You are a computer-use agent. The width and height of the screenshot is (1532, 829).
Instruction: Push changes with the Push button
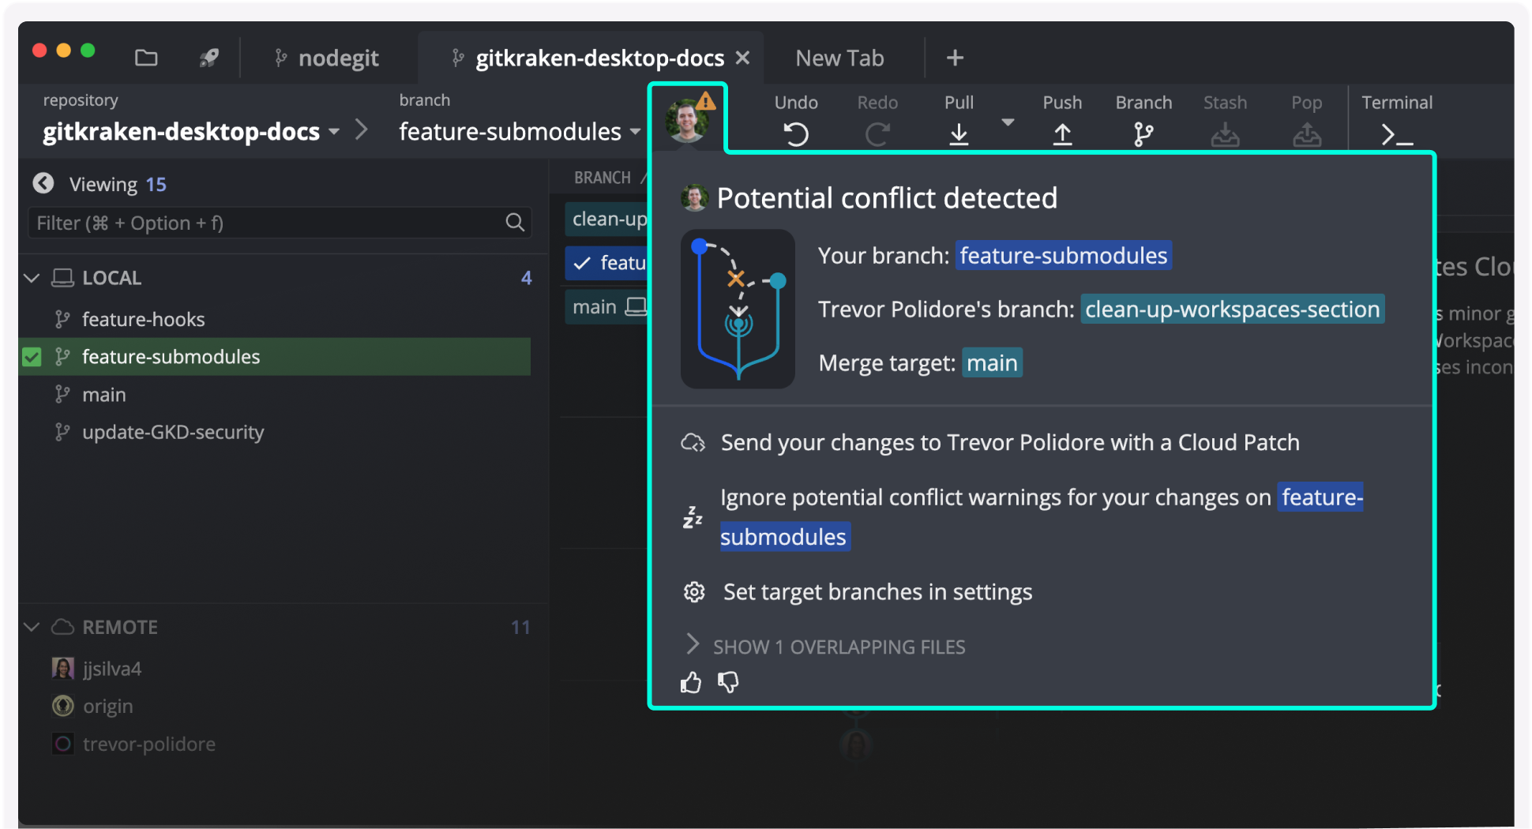[1062, 119]
